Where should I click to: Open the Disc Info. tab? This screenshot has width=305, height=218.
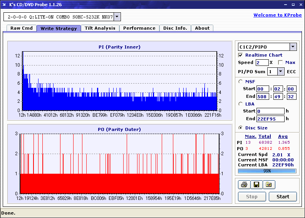(x=175, y=28)
